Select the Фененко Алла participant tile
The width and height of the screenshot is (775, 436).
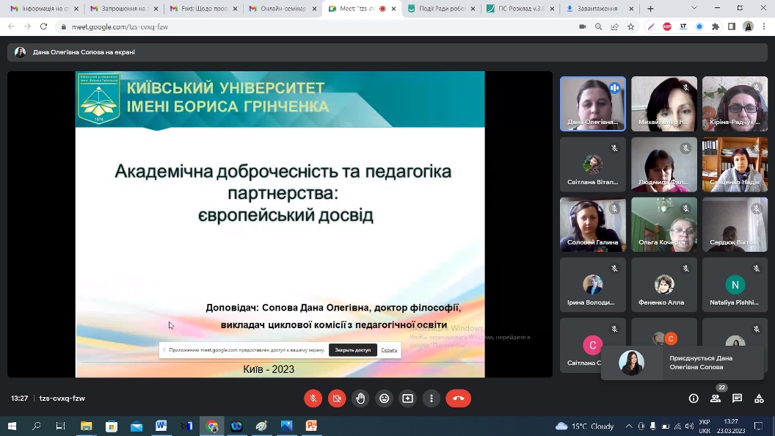click(x=663, y=285)
